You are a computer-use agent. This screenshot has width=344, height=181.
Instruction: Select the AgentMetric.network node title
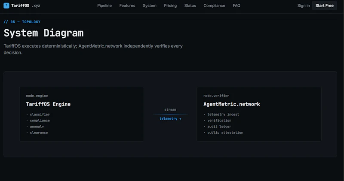[232, 104]
